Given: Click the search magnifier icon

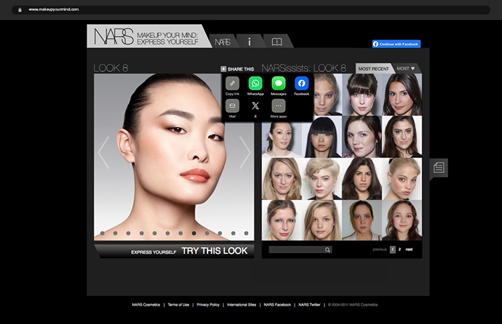Looking at the screenshot, I should point(327,250).
